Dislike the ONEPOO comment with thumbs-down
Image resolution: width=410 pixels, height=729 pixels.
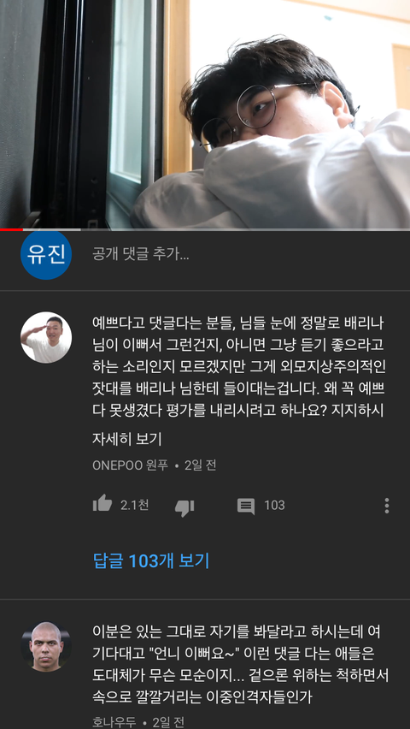[x=184, y=507]
